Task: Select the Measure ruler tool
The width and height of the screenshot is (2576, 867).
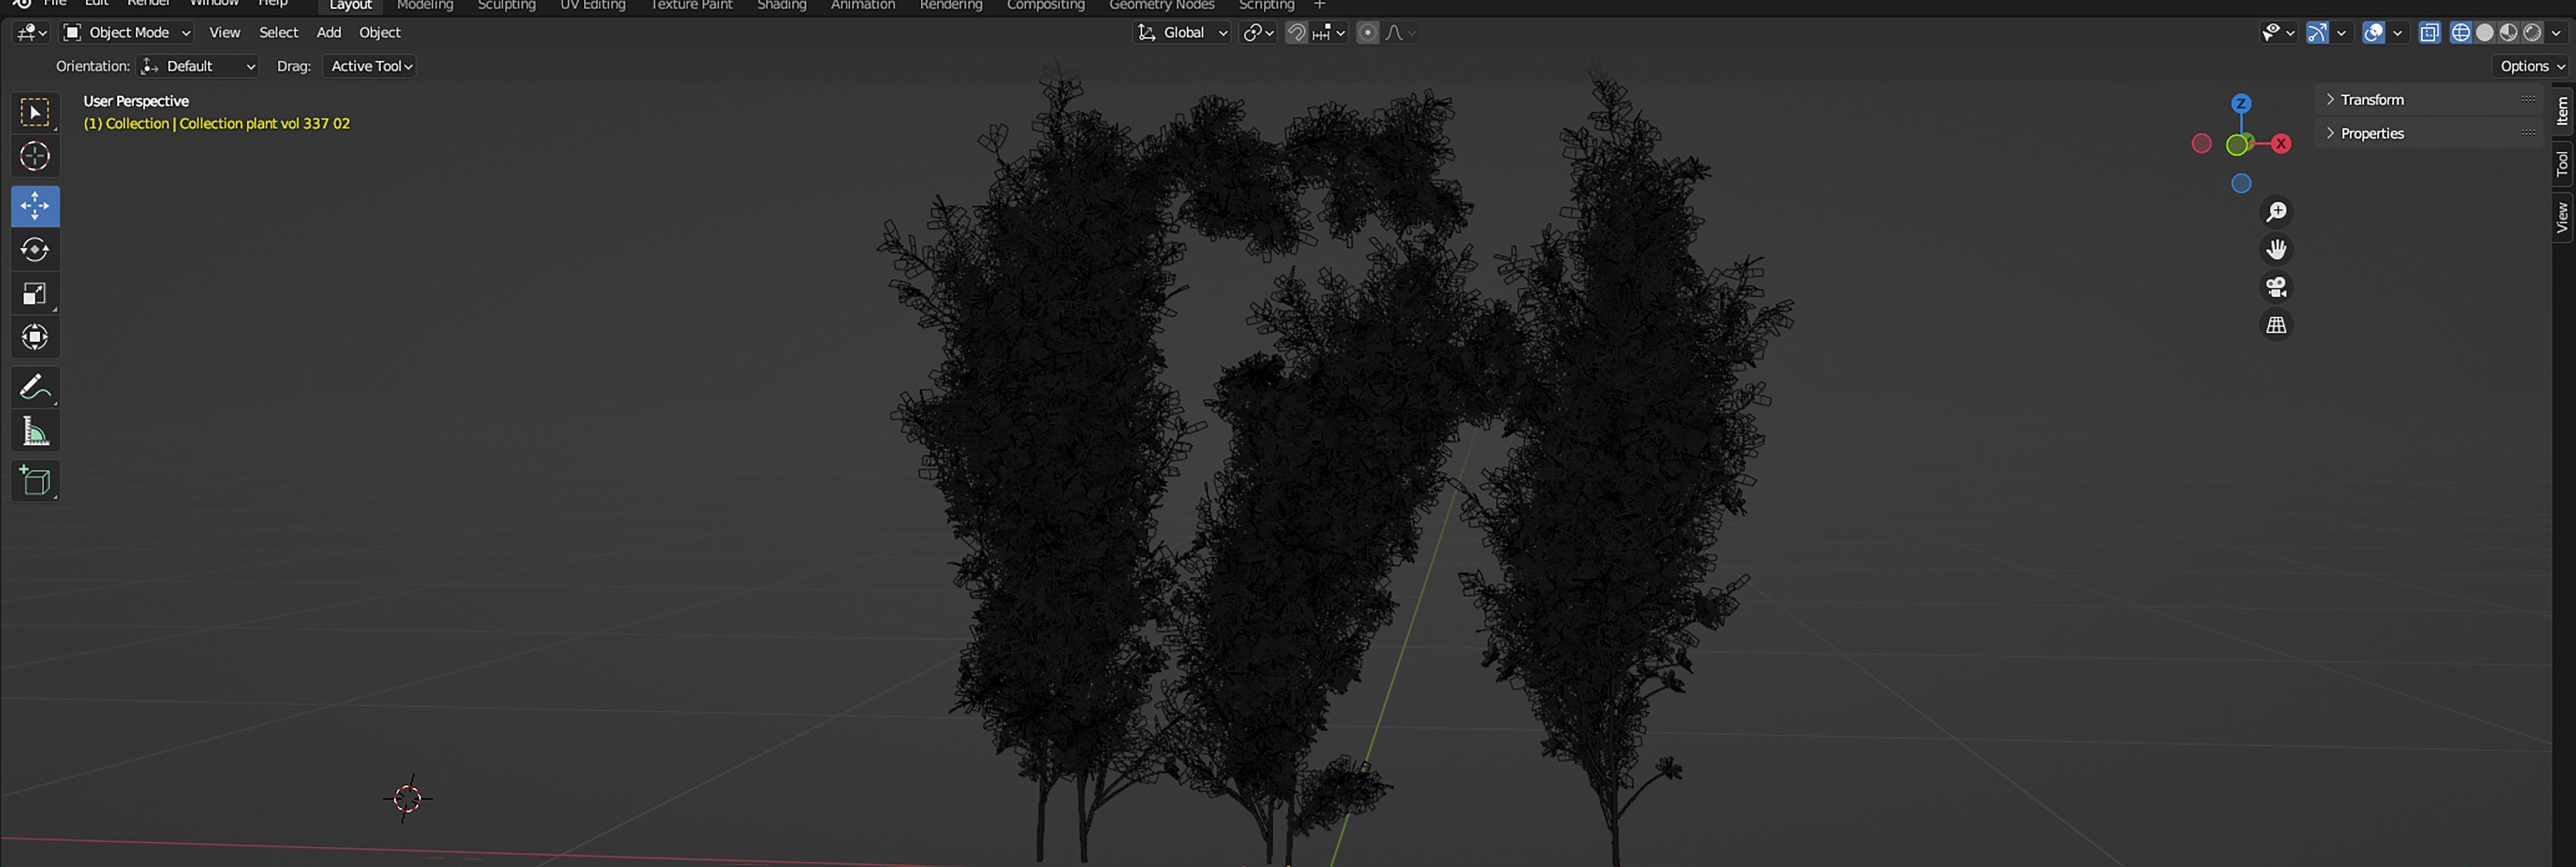Action: click(x=35, y=431)
